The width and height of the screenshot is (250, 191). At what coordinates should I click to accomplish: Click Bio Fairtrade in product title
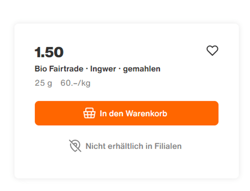click(x=59, y=69)
